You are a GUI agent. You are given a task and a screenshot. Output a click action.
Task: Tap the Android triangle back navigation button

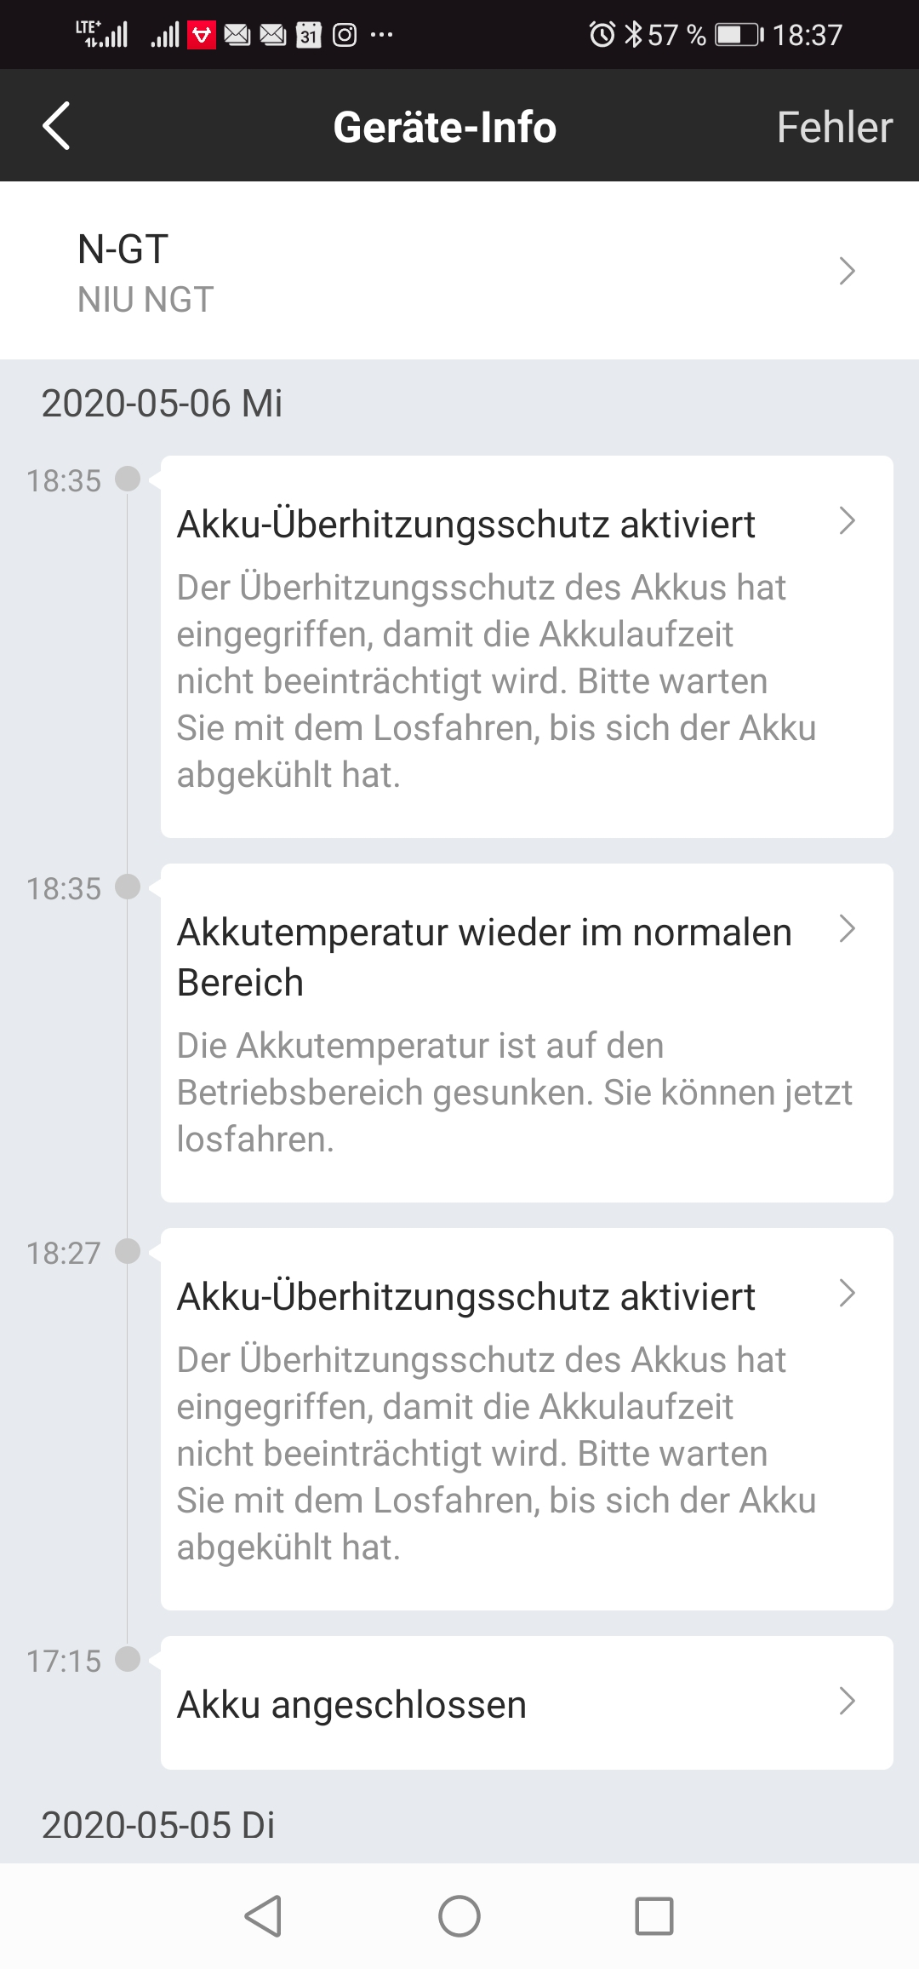point(263,1916)
